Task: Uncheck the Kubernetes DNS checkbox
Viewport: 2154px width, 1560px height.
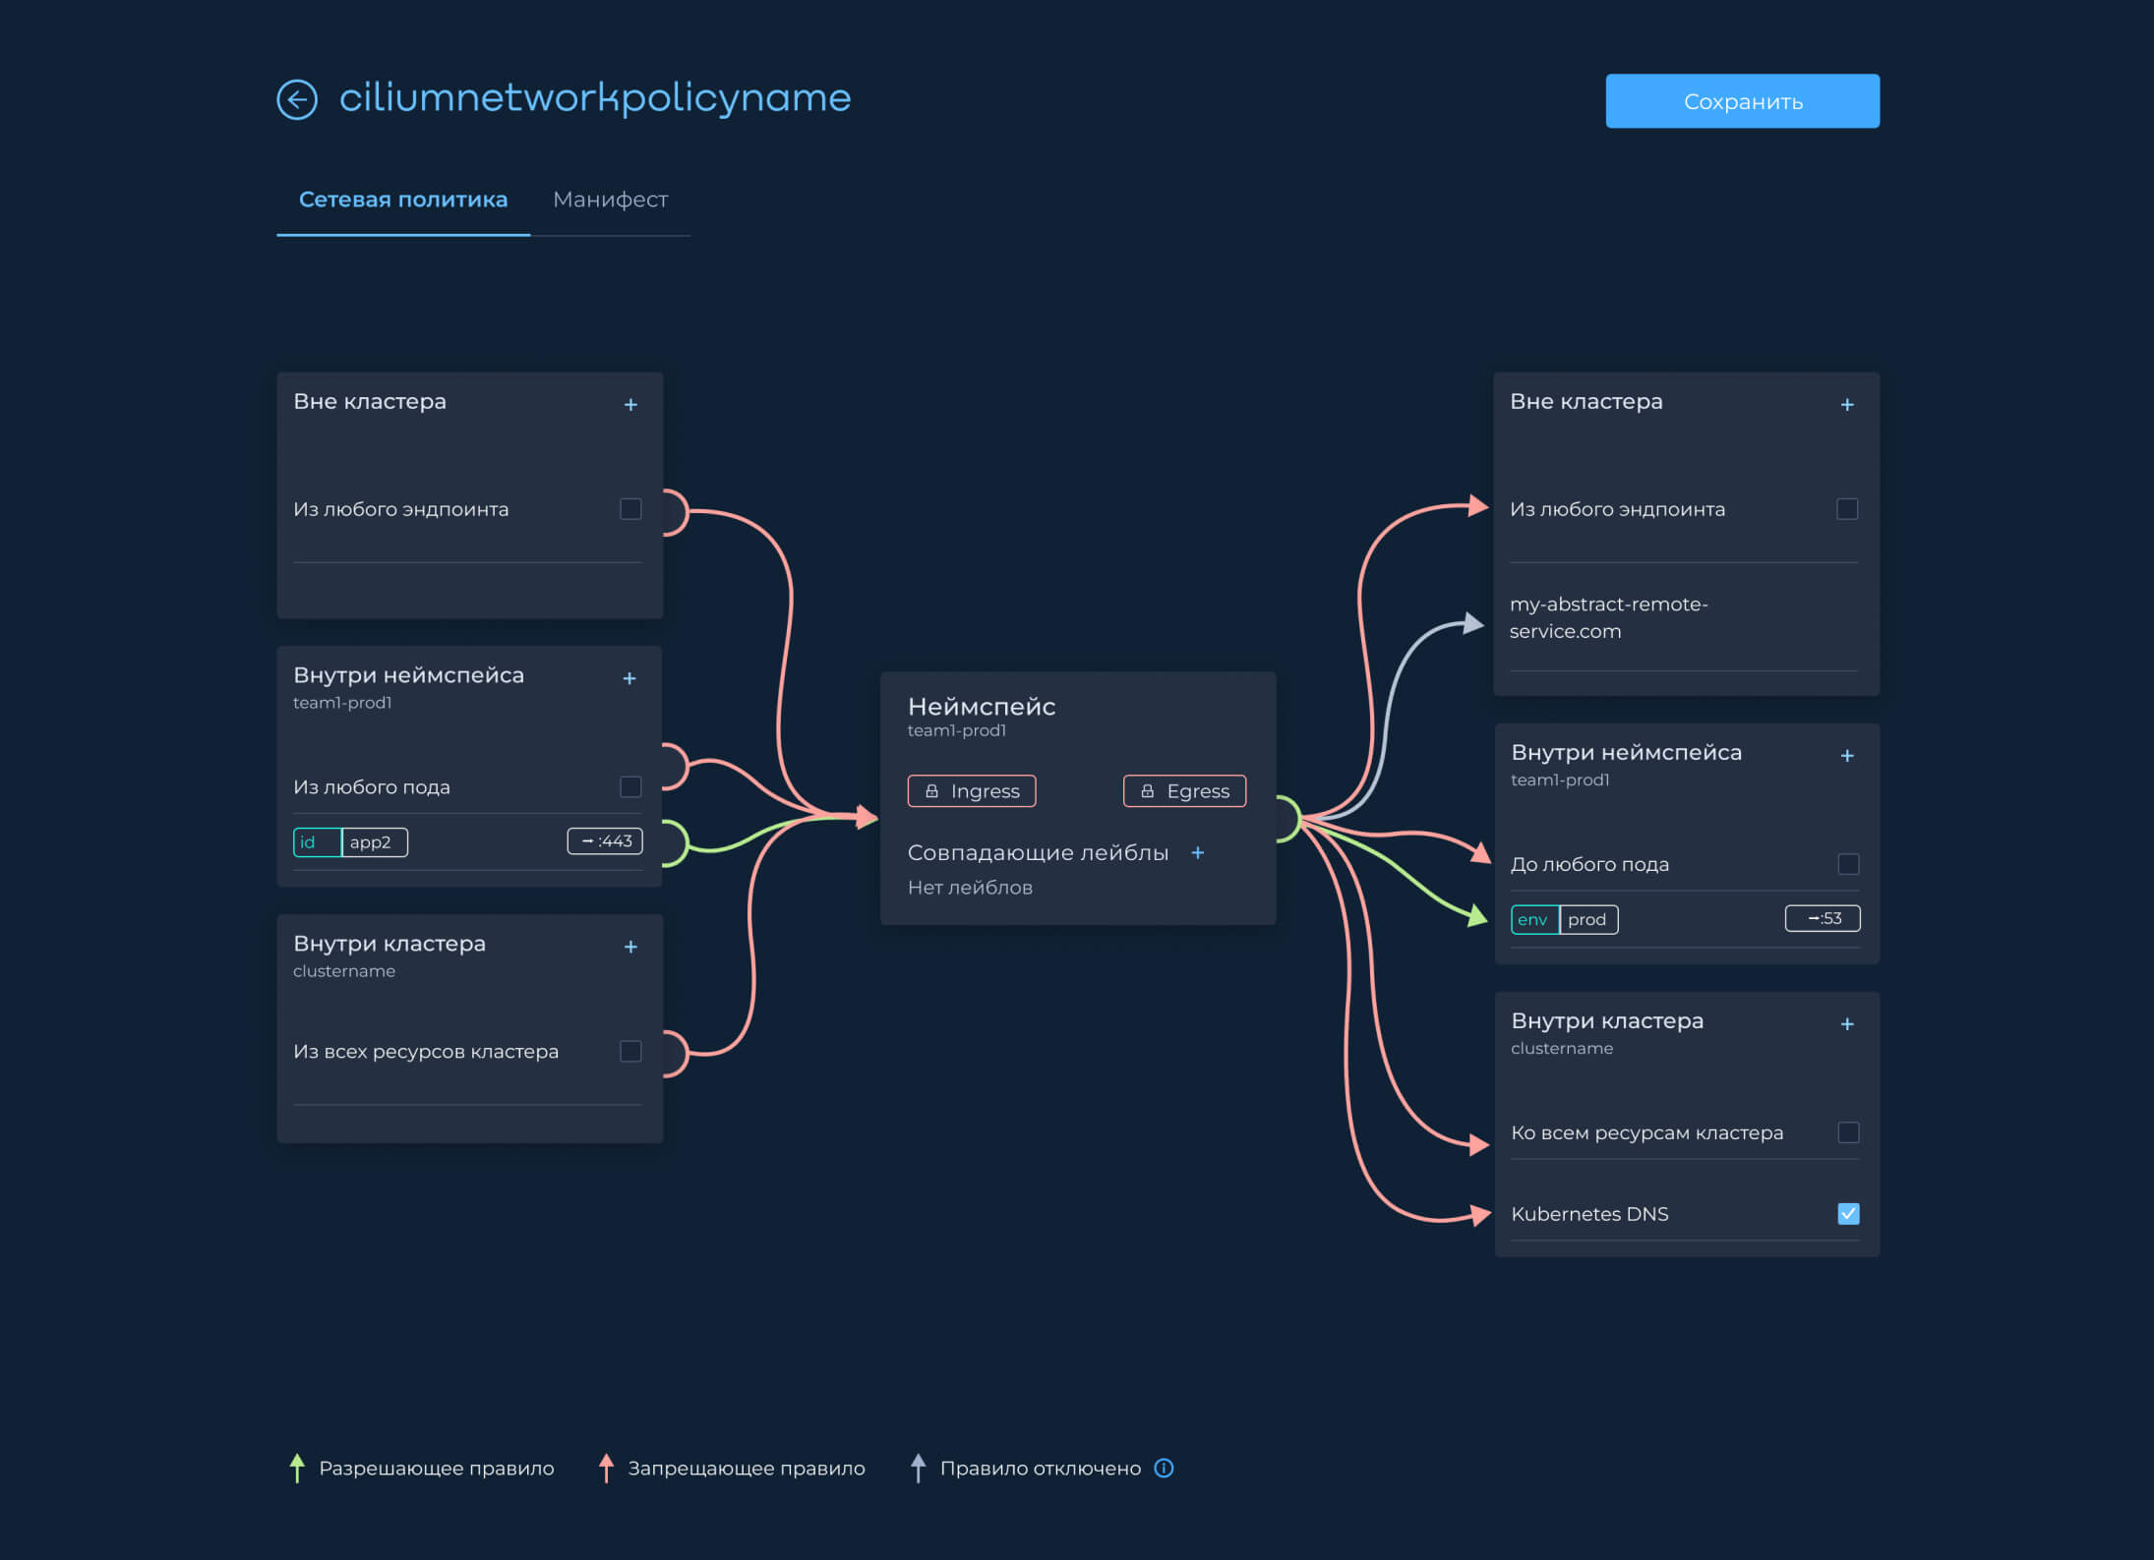Action: (1848, 1213)
